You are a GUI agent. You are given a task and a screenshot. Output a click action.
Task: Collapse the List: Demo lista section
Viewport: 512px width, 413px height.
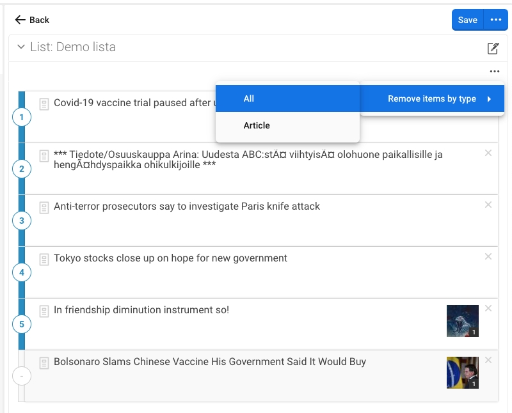point(21,47)
